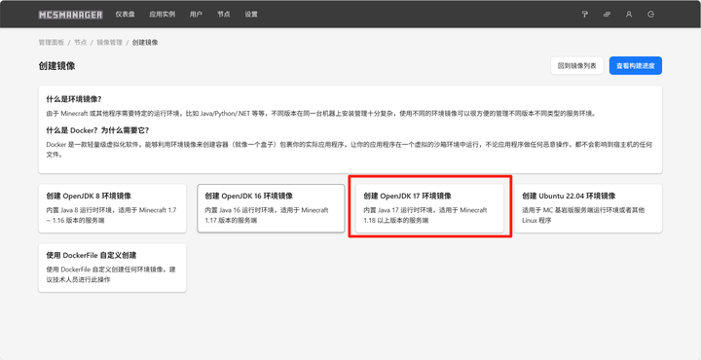Screen dimensions: 701x360
Task: Select the 创建 OpenJDK 17 环境镜像 card
Action: [x=429, y=208]
